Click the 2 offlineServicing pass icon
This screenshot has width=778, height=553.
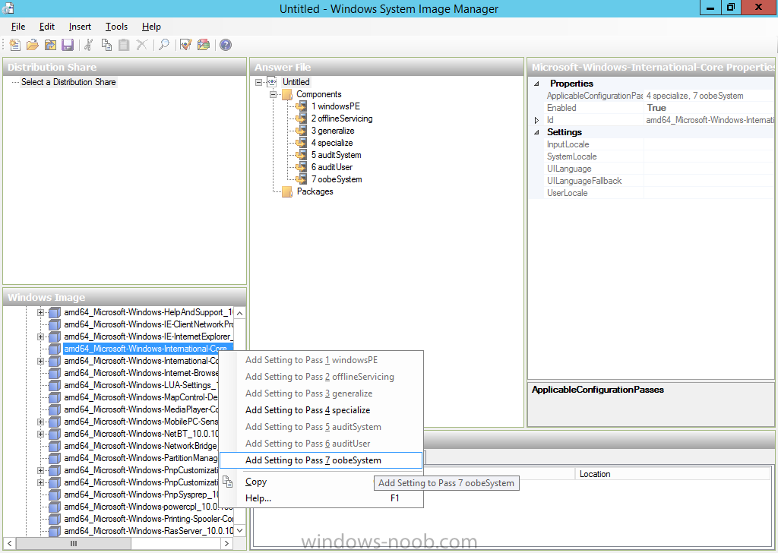click(x=301, y=118)
